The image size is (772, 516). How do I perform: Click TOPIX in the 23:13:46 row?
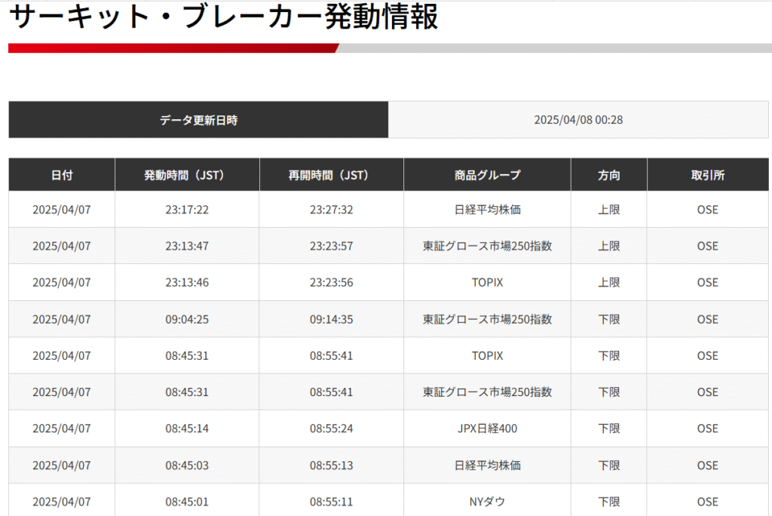click(x=488, y=282)
